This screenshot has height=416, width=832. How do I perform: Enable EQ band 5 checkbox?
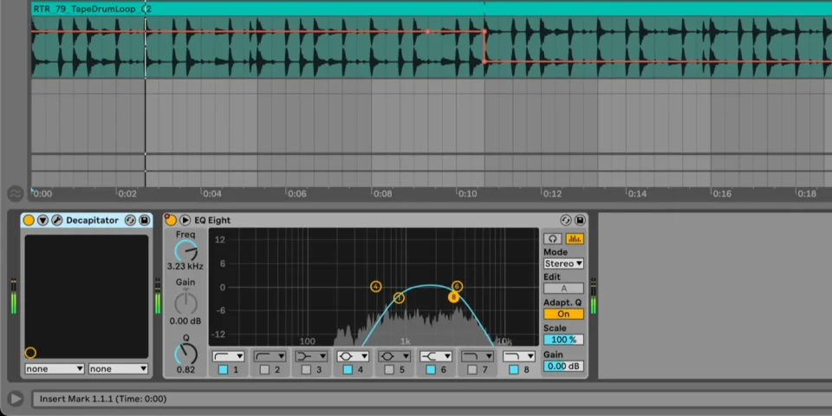389,370
